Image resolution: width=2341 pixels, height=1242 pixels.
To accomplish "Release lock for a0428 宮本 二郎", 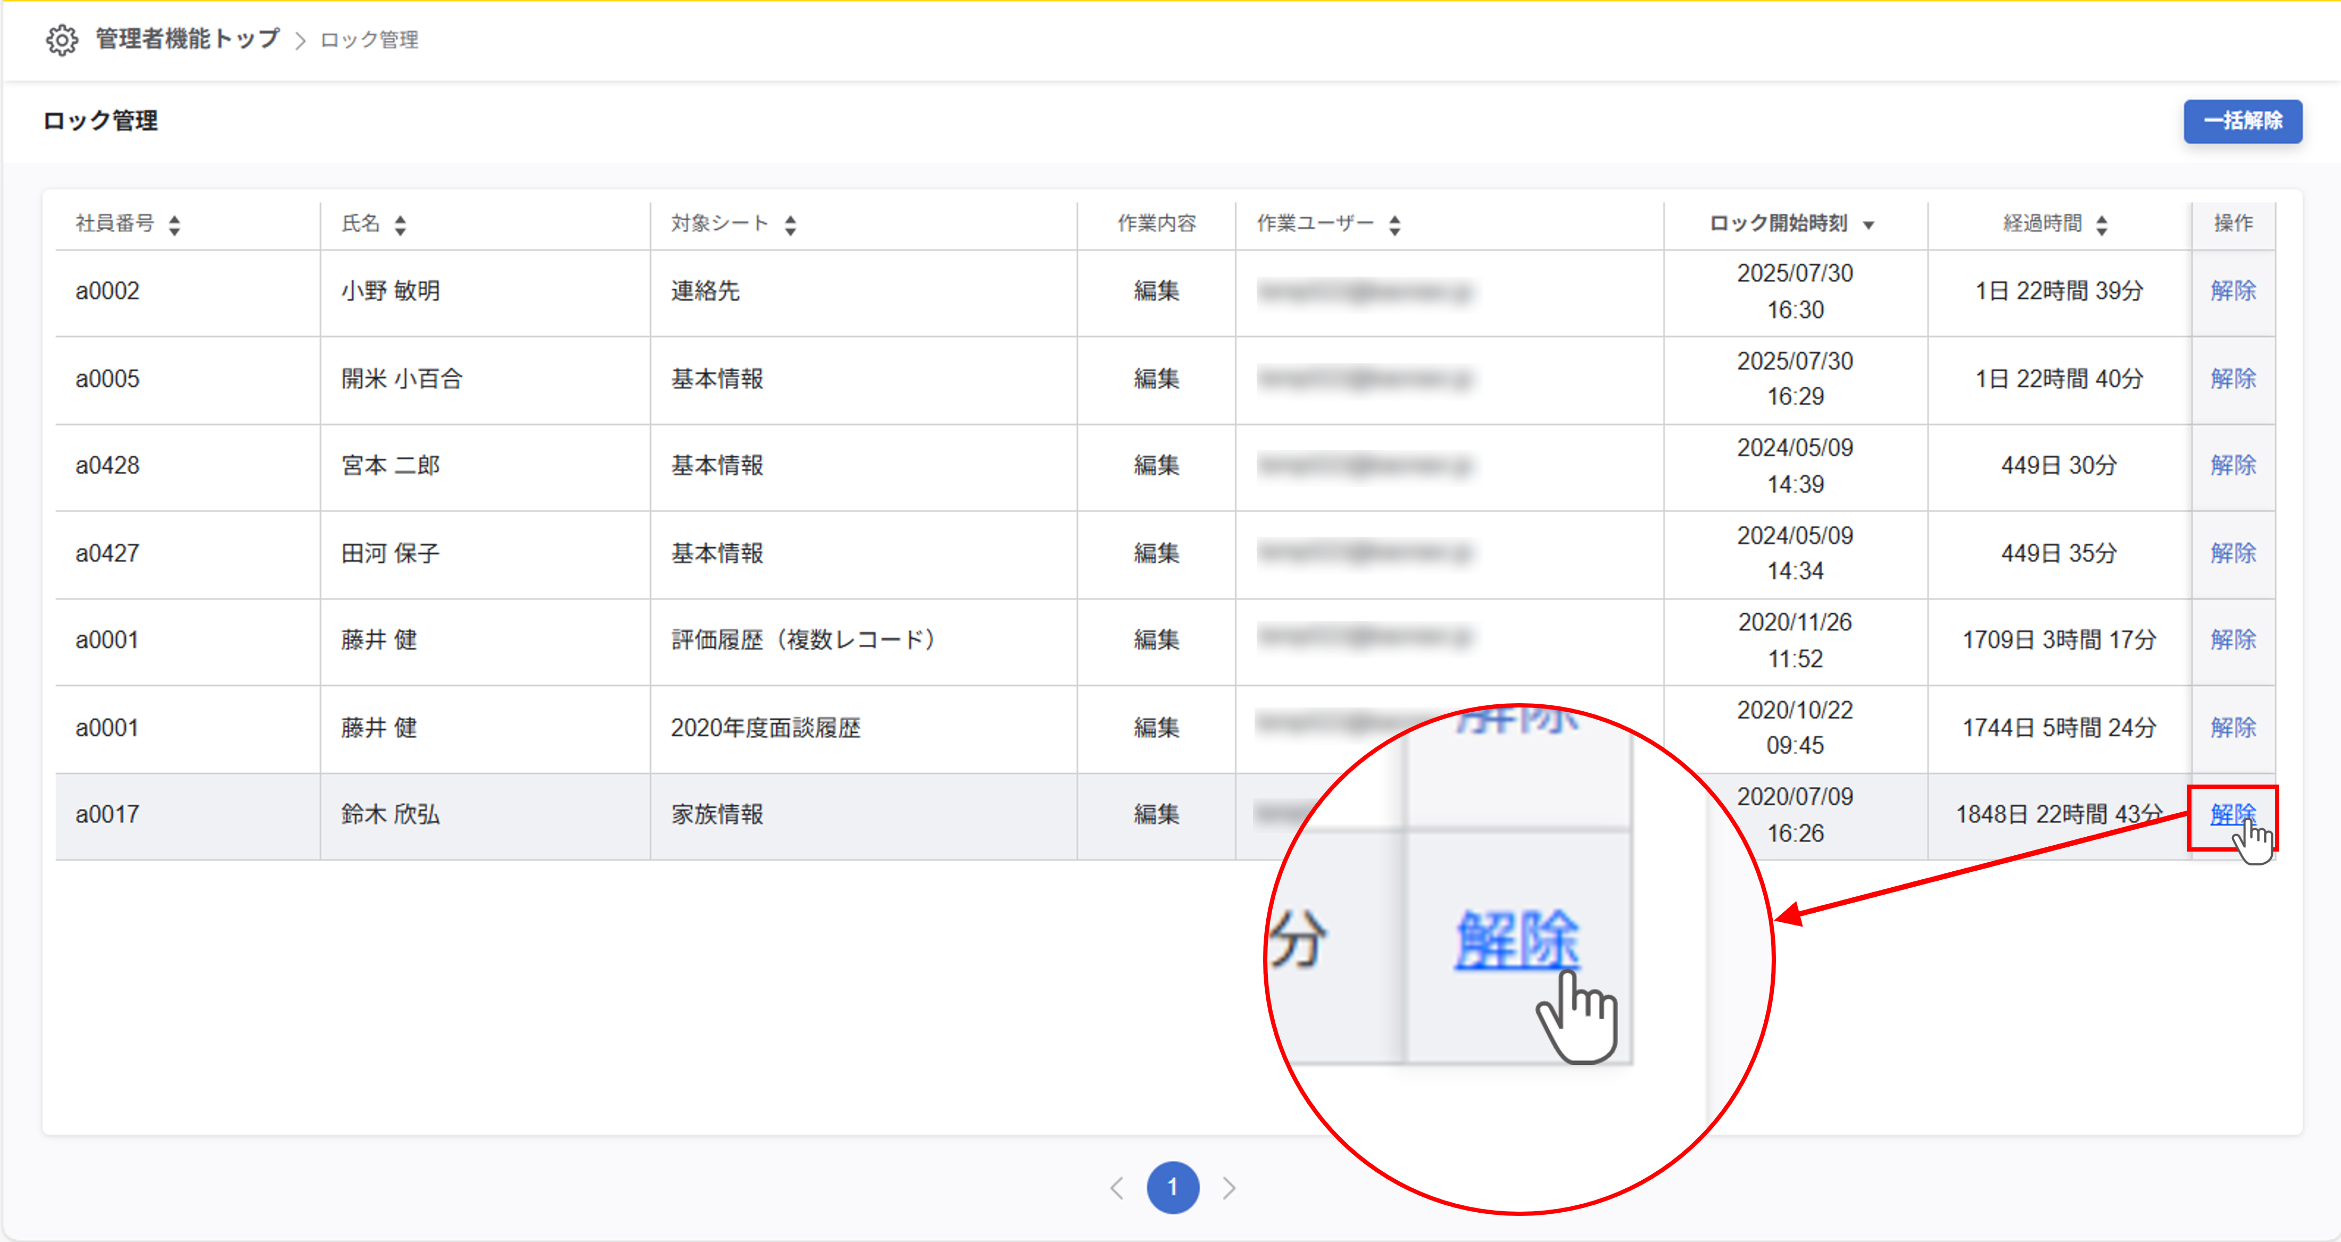I will click(x=2233, y=465).
